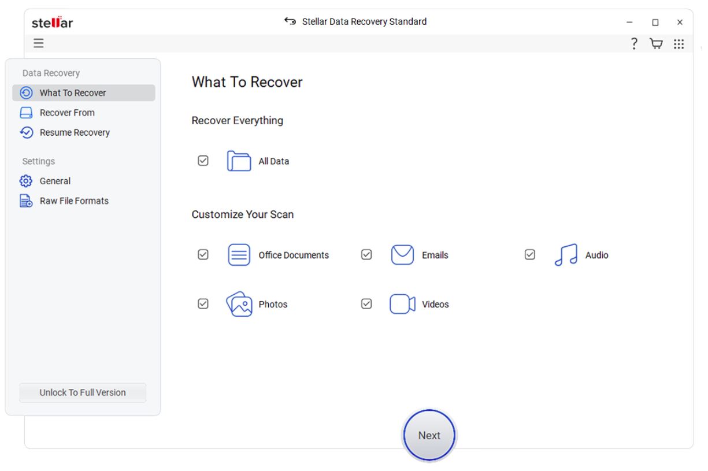Click Unlock To Full Version button

coord(83,392)
